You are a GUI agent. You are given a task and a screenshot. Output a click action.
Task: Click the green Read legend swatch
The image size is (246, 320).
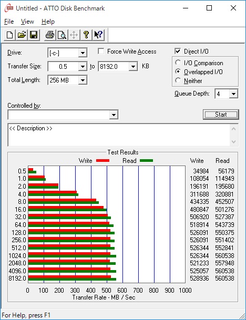click(x=146, y=161)
